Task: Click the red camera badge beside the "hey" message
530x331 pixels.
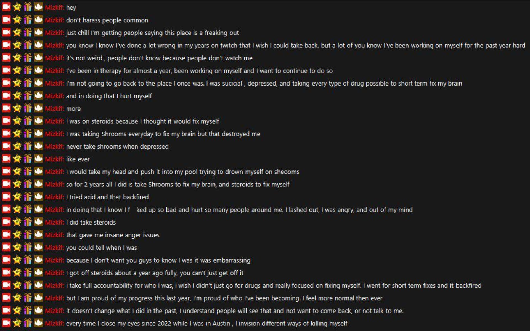Action: (x=6, y=8)
